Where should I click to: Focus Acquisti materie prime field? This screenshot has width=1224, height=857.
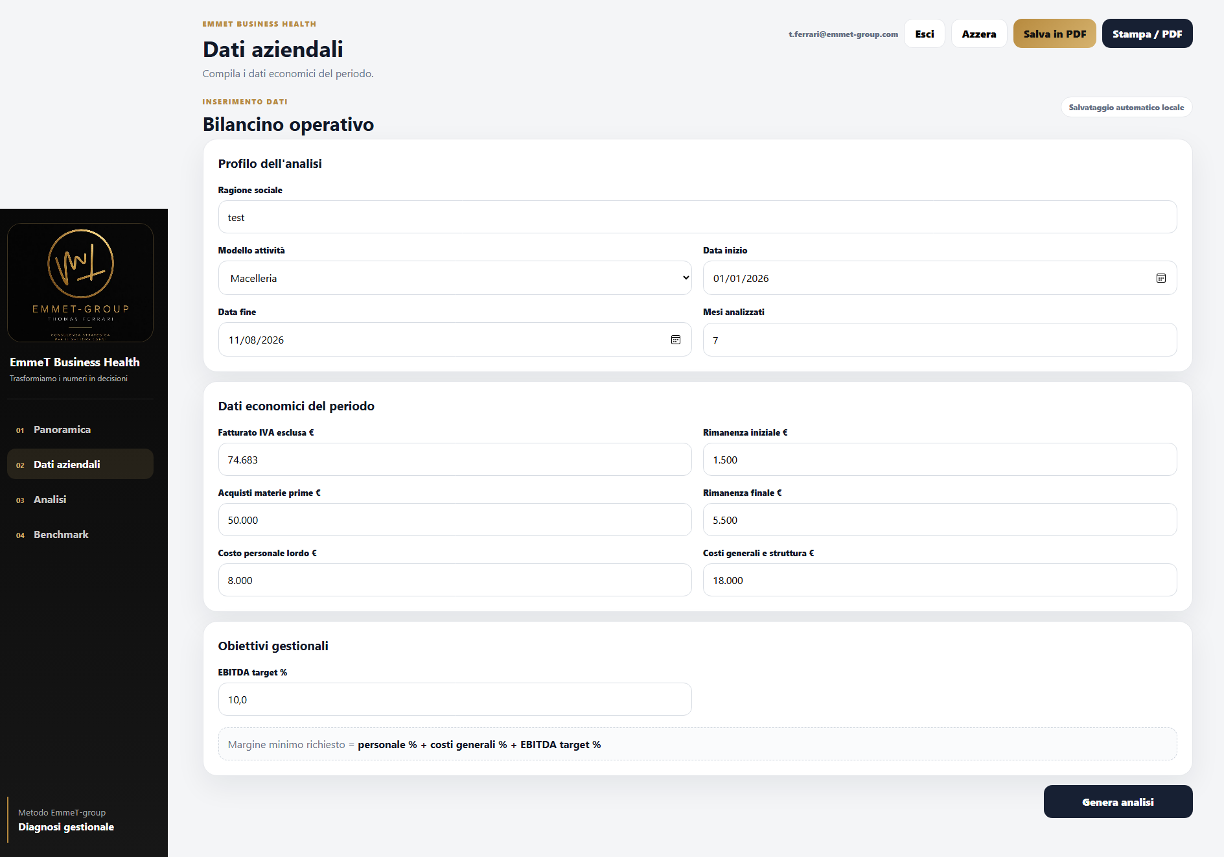point(455,520)
